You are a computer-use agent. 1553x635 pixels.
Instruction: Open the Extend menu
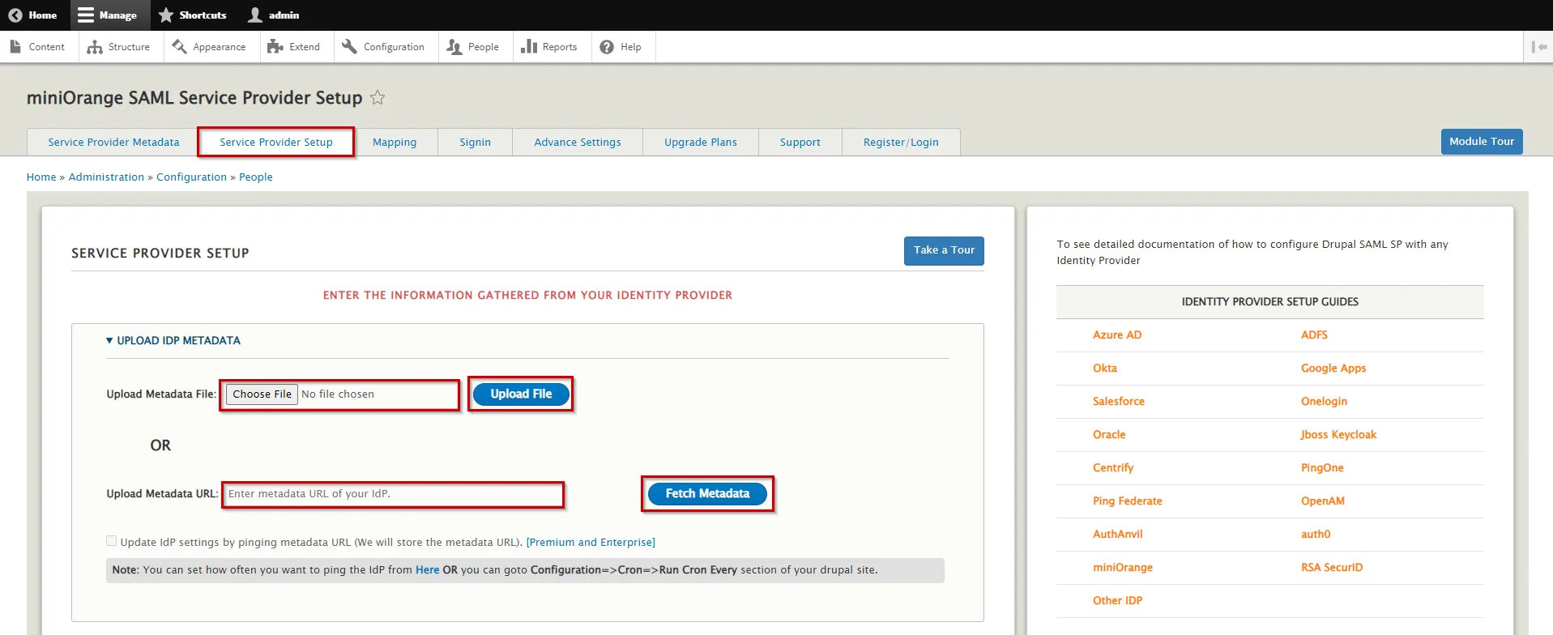tap(294, 47)
